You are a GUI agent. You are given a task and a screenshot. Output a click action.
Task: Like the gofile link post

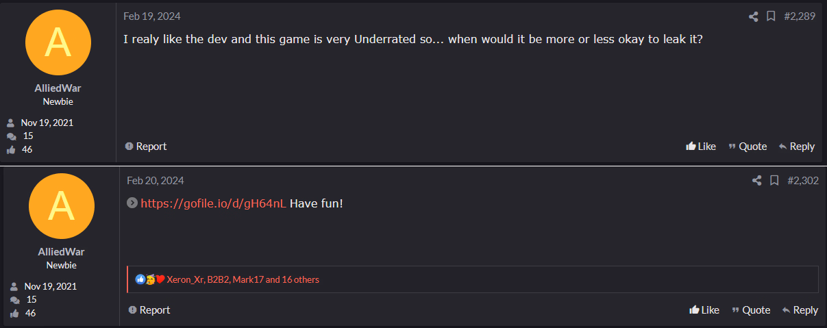(704, 310)
